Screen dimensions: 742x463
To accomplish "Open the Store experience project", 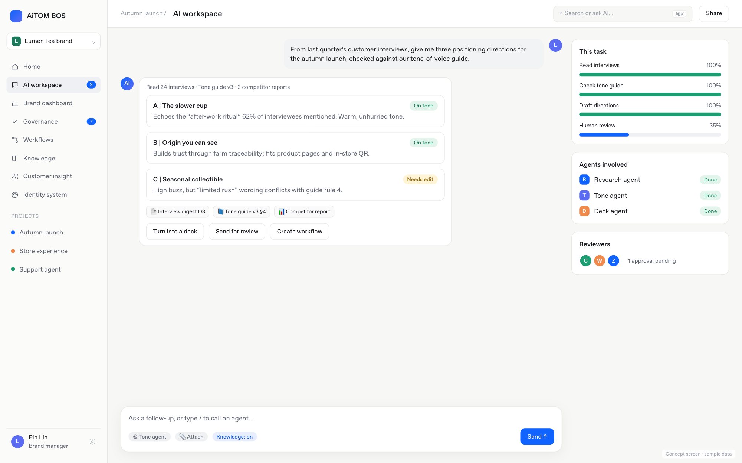I will [53, 251].
